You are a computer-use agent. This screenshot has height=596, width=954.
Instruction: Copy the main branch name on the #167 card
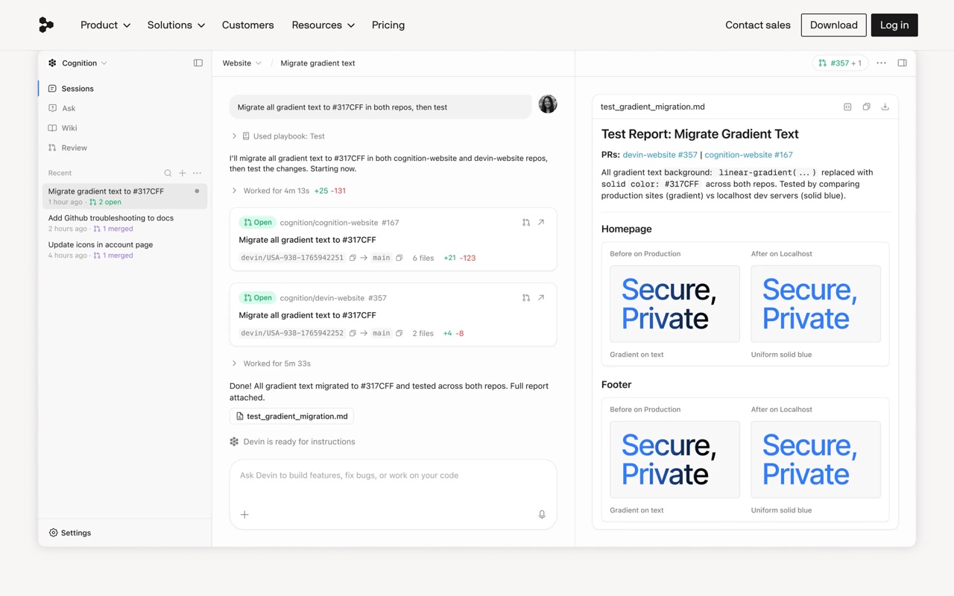pyautogui.click(x=399, y=258)
